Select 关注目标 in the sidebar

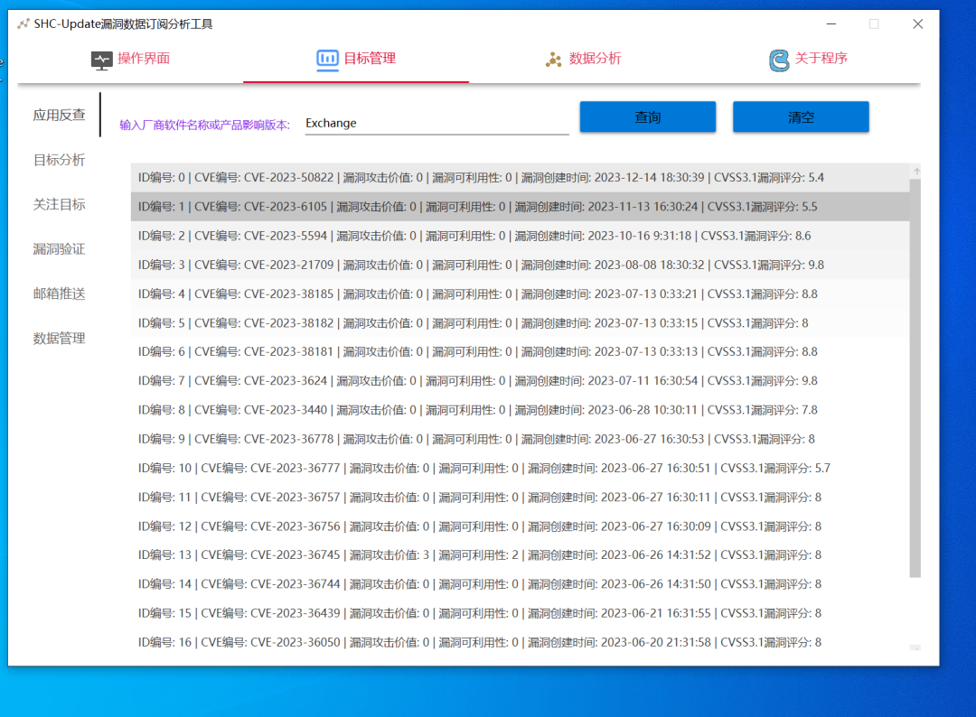click(x=59, y=205)
